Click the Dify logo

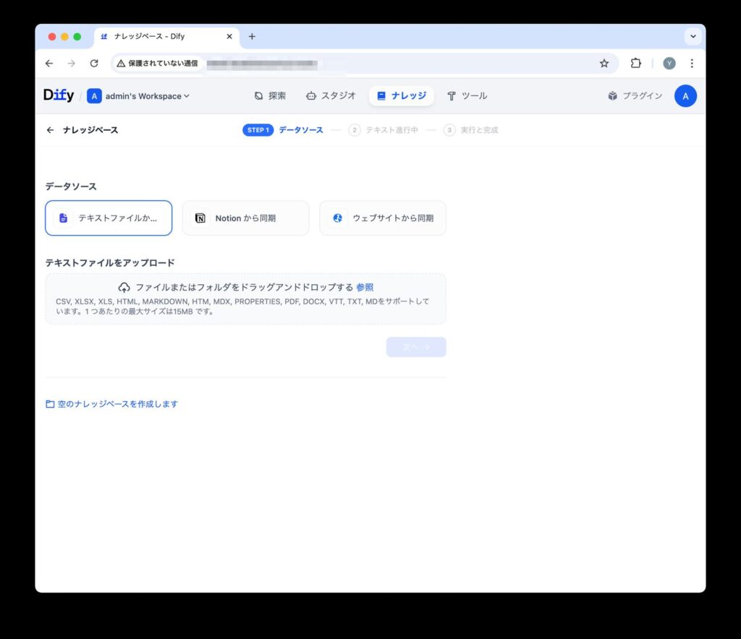58,95
